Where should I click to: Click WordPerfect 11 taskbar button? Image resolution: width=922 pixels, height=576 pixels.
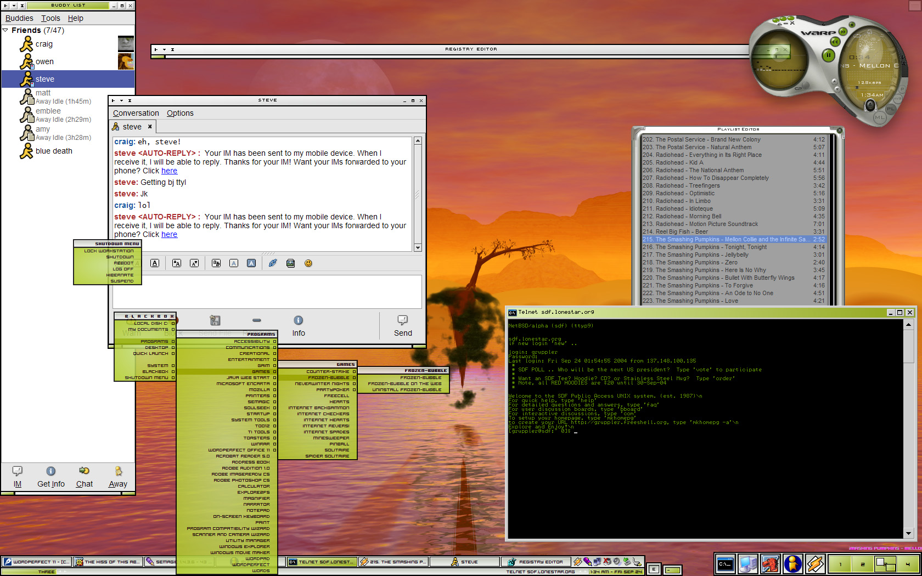click(x=37, y=562)
